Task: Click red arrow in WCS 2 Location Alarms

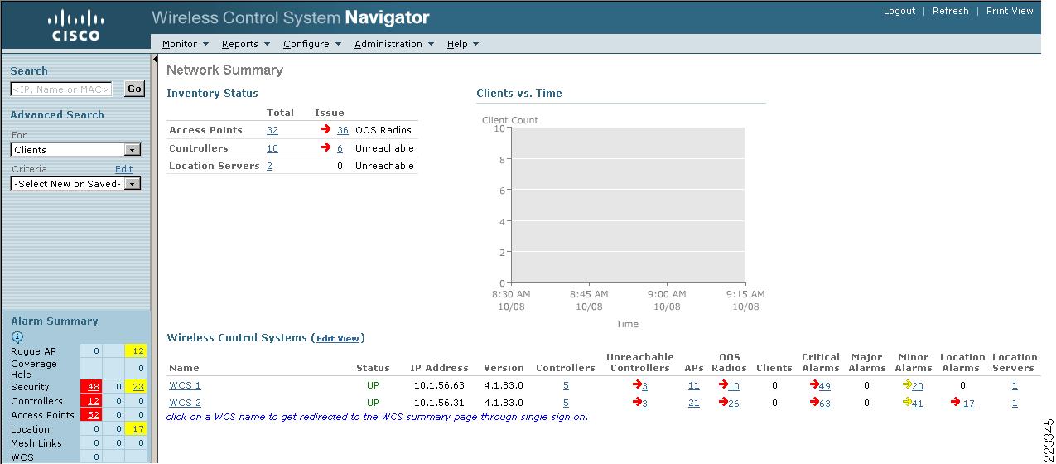Action: coord(955,403)
